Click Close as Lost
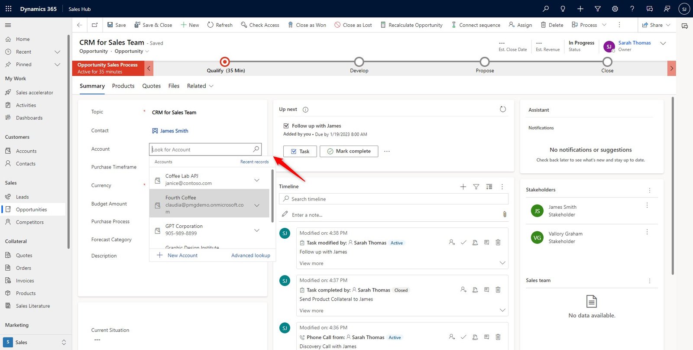Screen dimensions: 693x350 click(x=353, y=25)
